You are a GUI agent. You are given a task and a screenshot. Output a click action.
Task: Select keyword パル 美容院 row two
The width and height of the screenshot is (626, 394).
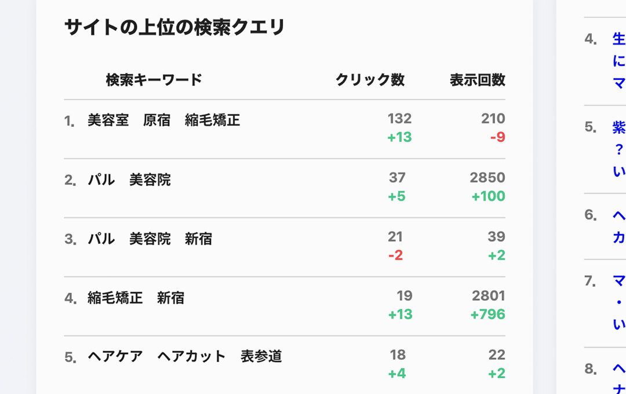129,180
